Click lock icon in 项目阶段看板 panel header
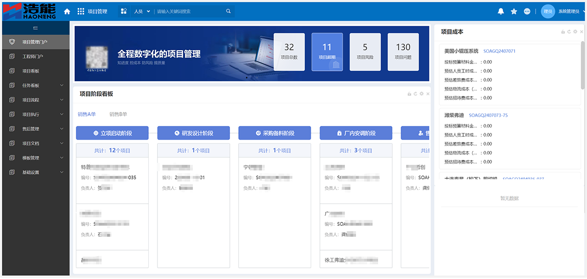Image resolution: width=587 pixels, height=279 pixels. (x=410, y=94)
